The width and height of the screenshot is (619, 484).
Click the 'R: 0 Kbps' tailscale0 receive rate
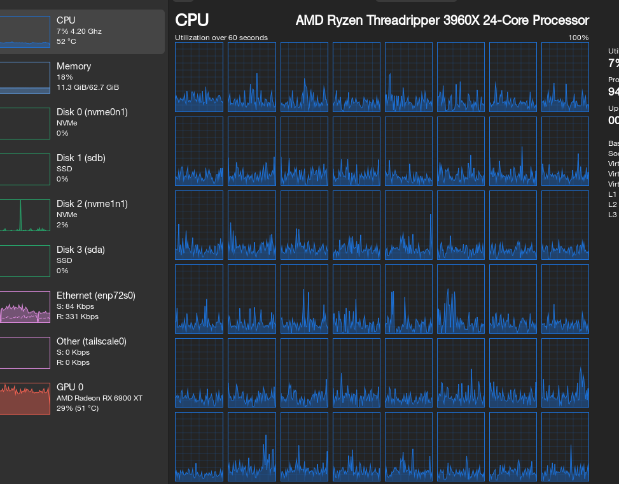click(73, 362)
